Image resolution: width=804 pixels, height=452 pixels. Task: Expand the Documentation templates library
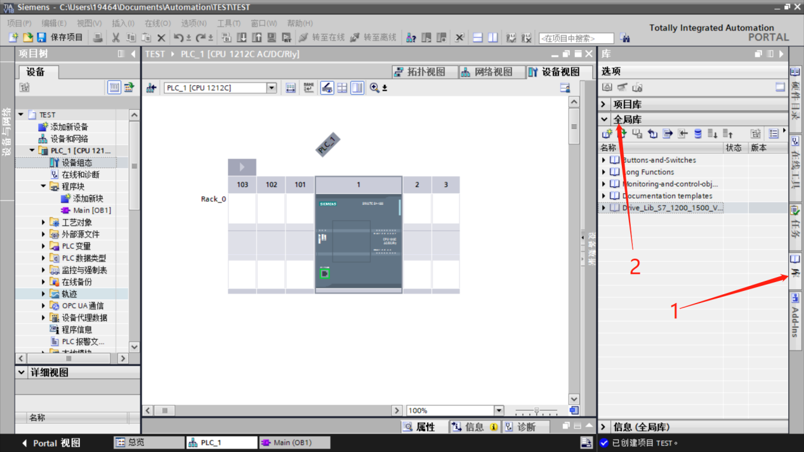click(604, 196)
